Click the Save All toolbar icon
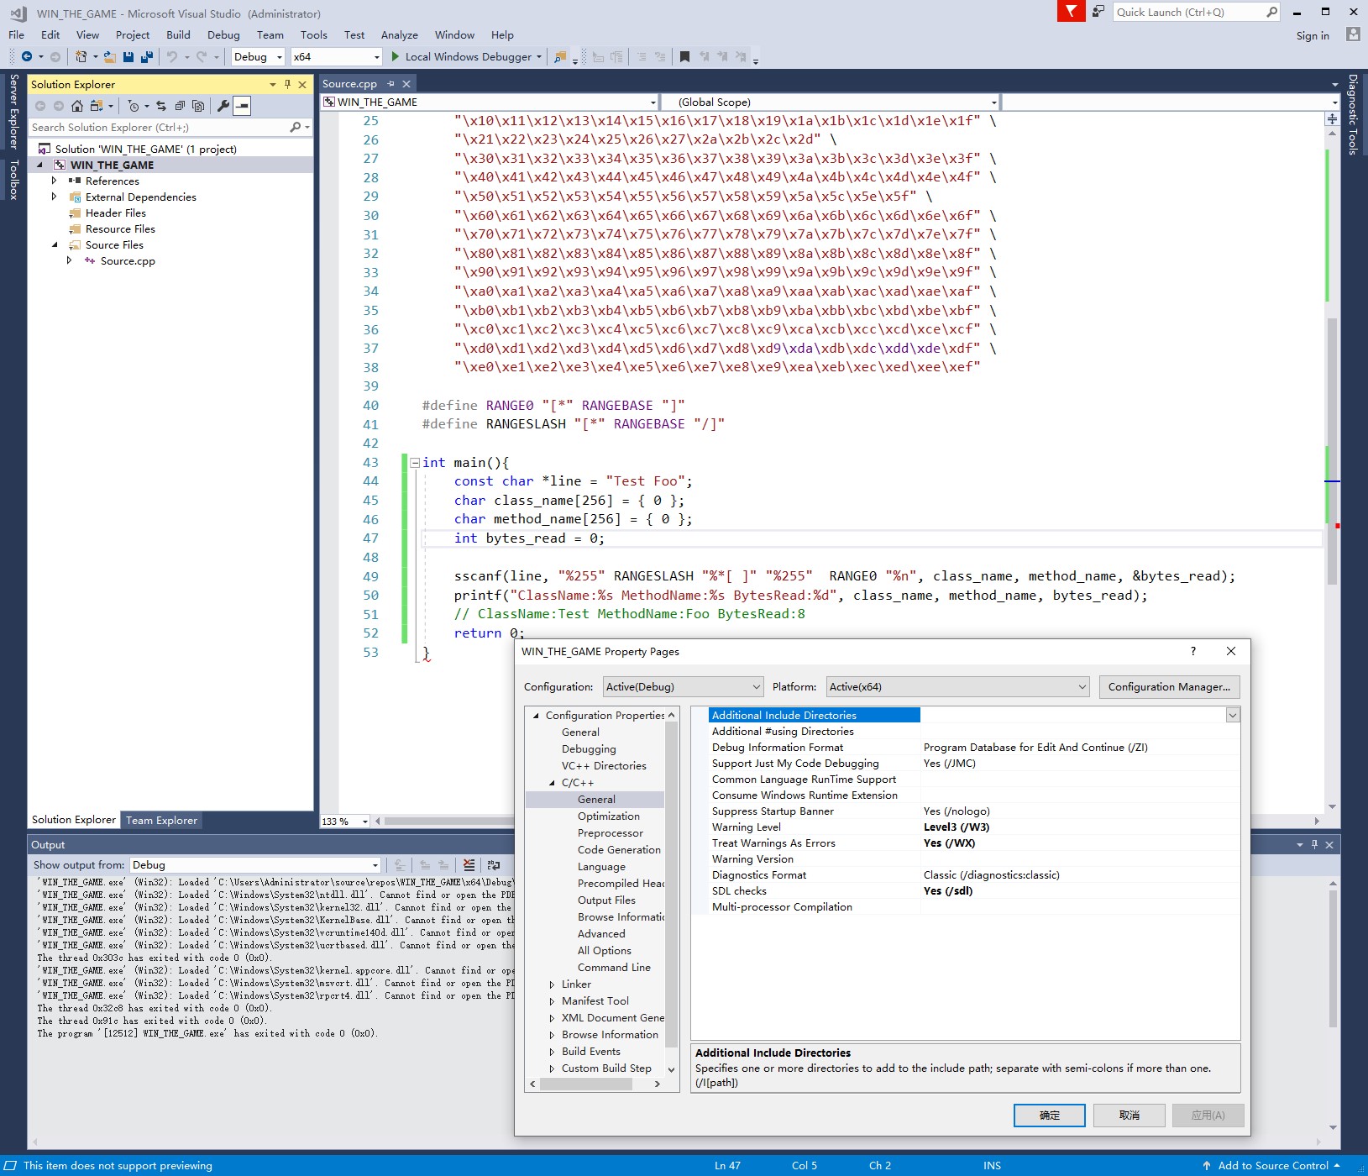Image resolution: width=1368 pixels, height=1176 pixels. [x=147, y=57]
